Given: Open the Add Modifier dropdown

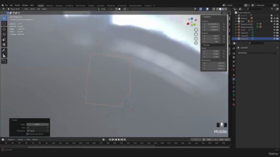Looking at the screenshot, I should pyautogui.click(x=258, y=53).
